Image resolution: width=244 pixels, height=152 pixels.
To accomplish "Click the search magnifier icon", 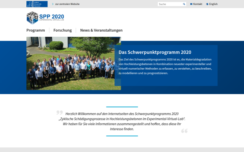I will coord(184,4).
